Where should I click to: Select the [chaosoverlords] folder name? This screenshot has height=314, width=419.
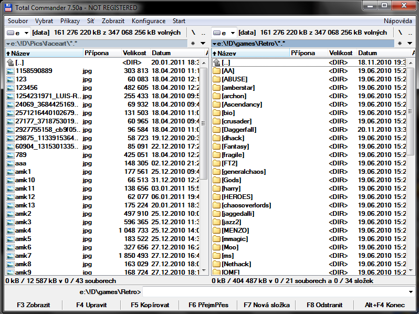[x=246, y=205]
